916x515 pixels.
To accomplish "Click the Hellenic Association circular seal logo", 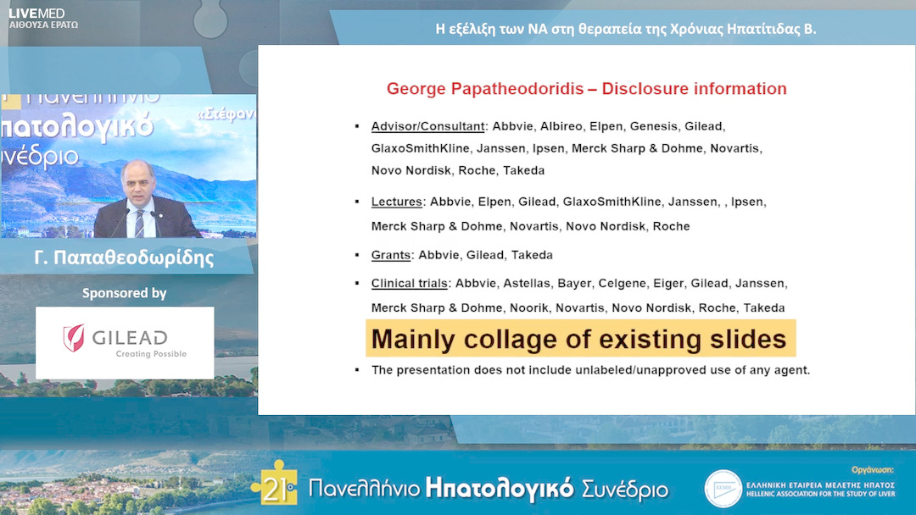I will (723, 489).
